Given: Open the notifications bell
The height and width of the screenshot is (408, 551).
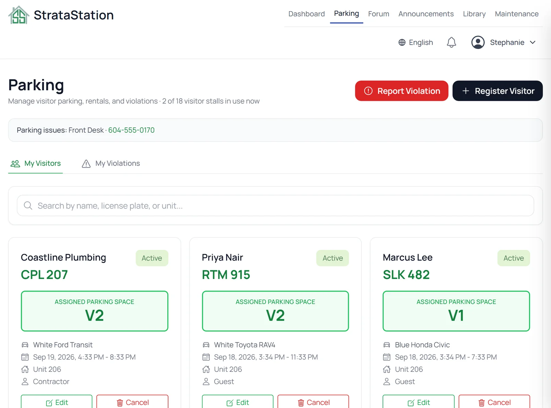Looking at the screenshot, I should click(x=451, y=42).
